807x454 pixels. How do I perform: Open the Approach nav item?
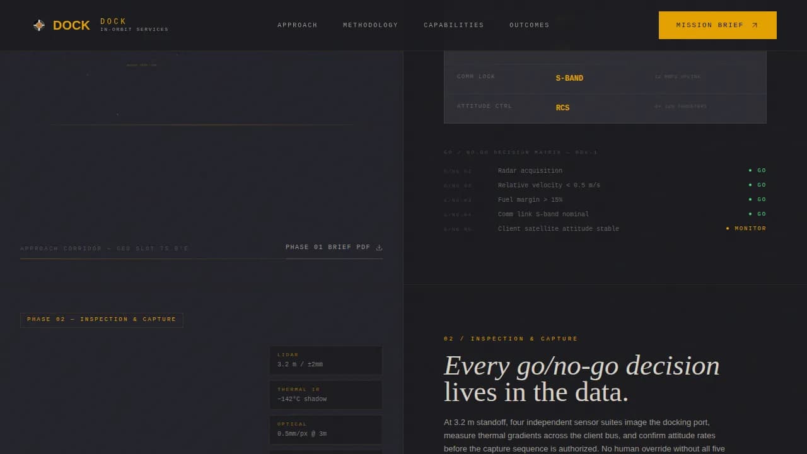tap(298, 25)
